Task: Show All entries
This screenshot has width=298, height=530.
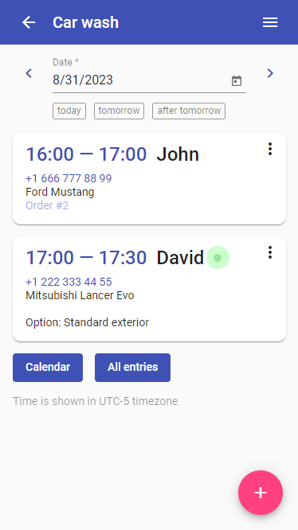Action: (132, 368)
